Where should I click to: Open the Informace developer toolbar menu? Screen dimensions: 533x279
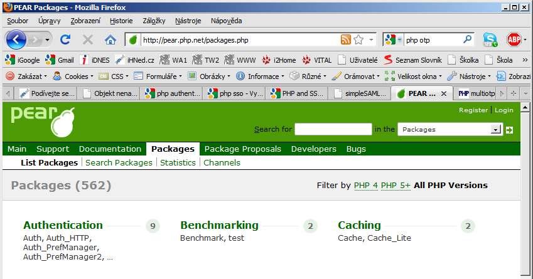(x=260, y=76)
